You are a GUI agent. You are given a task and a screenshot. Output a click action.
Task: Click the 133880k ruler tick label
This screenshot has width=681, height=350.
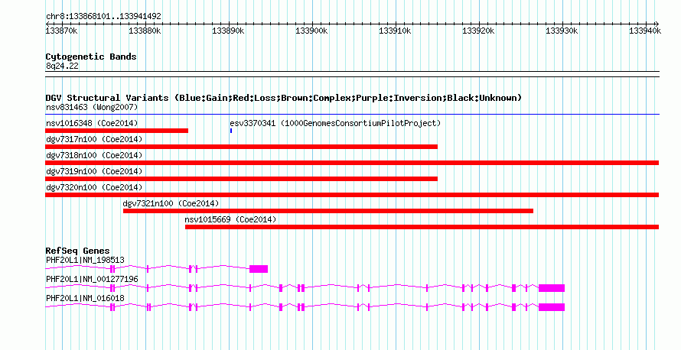tap(145, 31)
